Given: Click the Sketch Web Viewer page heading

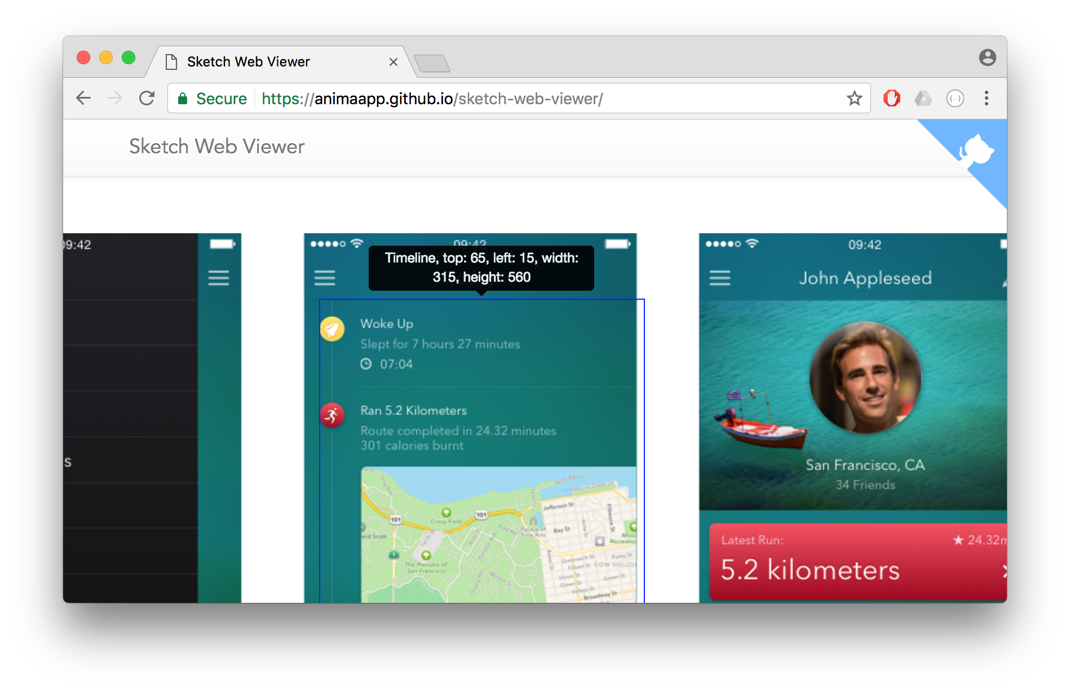Looking at the screenshot, I should pyautogui.click(x=216, y=146).
